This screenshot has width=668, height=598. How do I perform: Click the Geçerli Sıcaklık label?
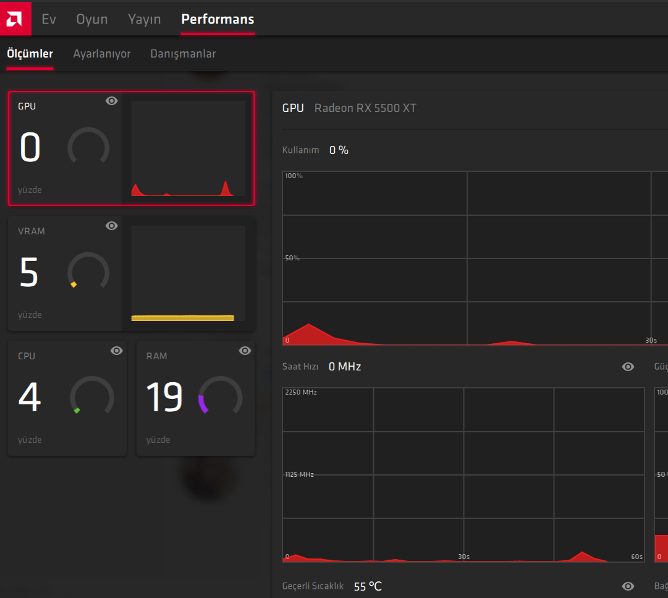[x=313, y=586]
